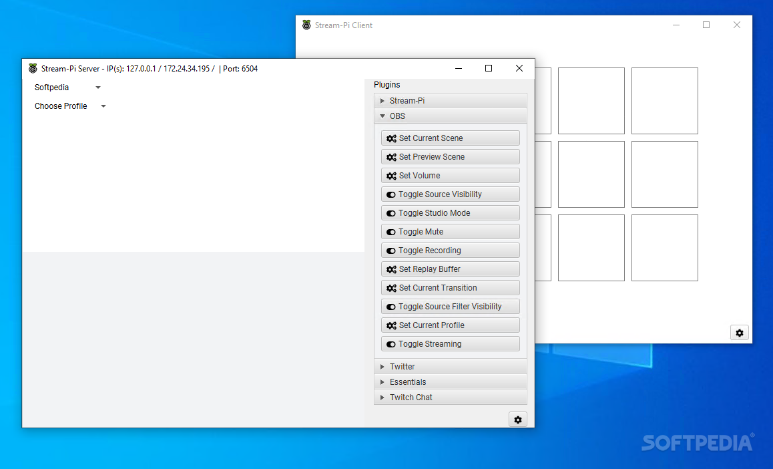Viewport: 773px width, 469px height.
Task: Select Toggle Source Filter Visibility label
Action: coord(450,306)
